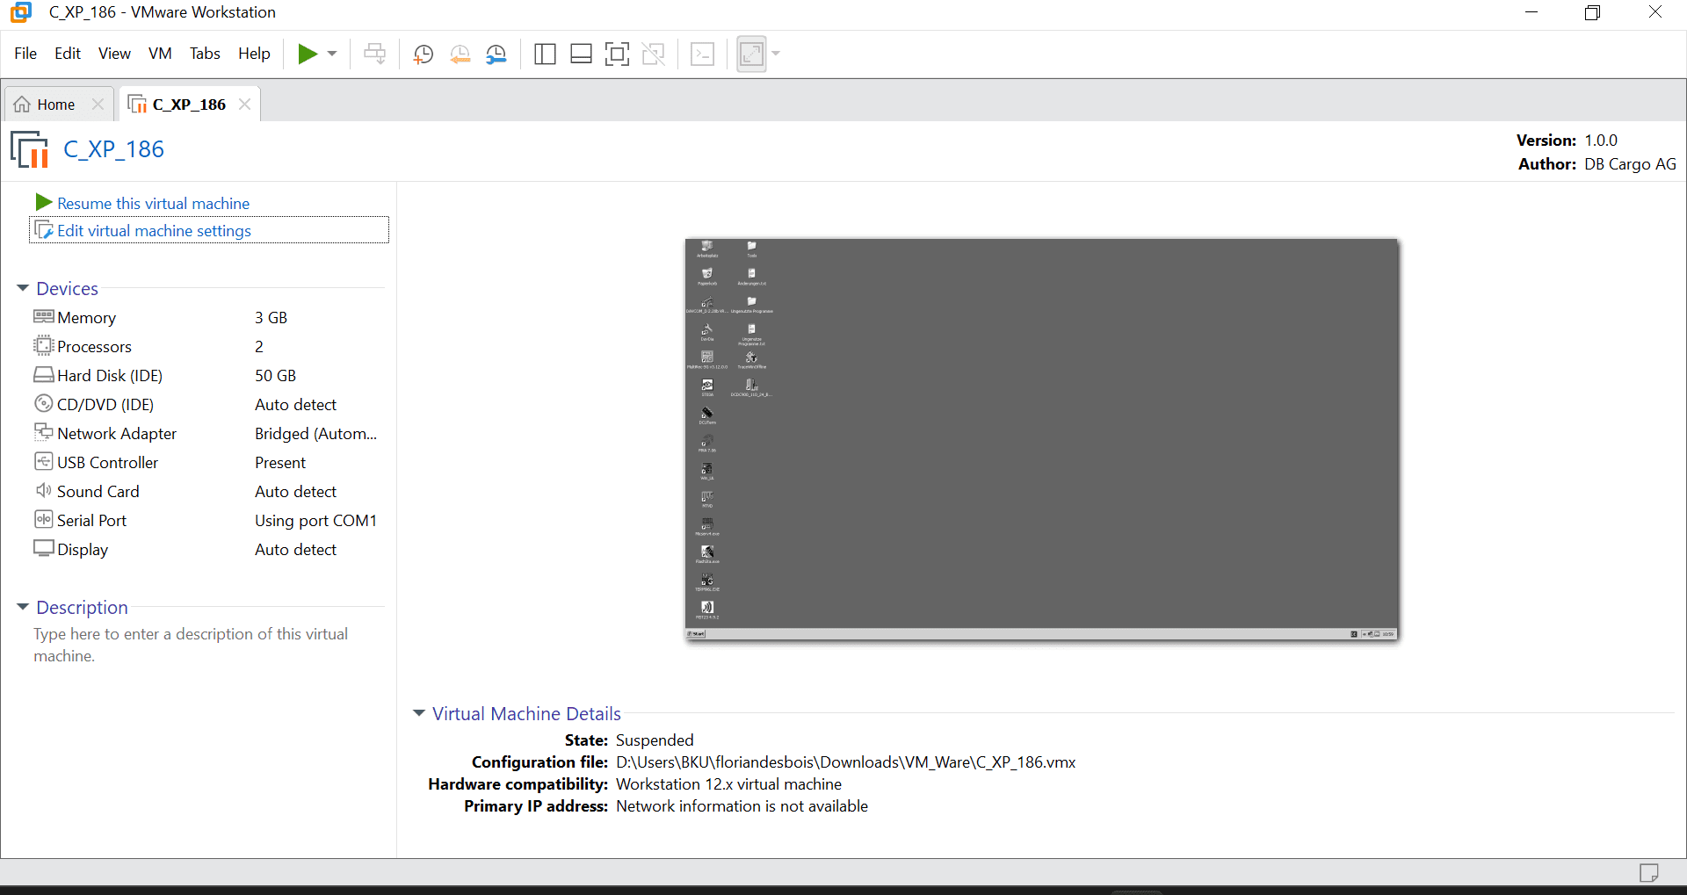This screenshot has height=895, width=1687.
Task: Close the C_XP_186 tab
Action: 245,105
